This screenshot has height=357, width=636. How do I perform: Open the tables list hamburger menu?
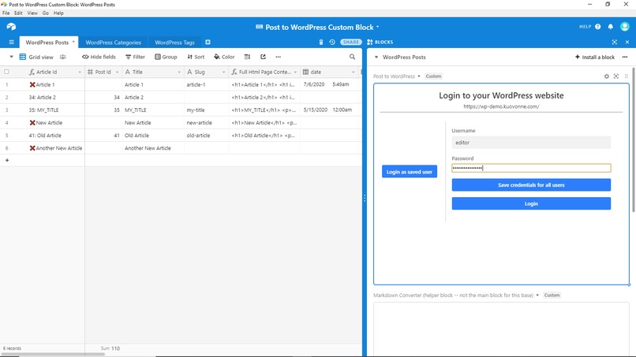pyautogui.click(x=11, y=42)
